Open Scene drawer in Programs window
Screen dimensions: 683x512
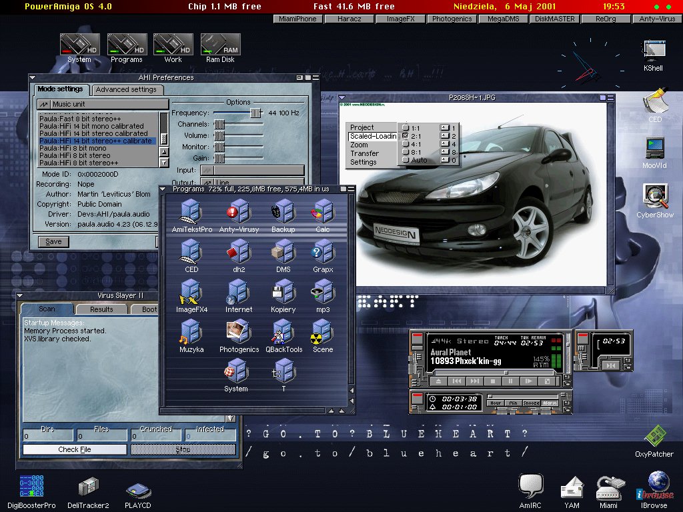pos(323,336)
